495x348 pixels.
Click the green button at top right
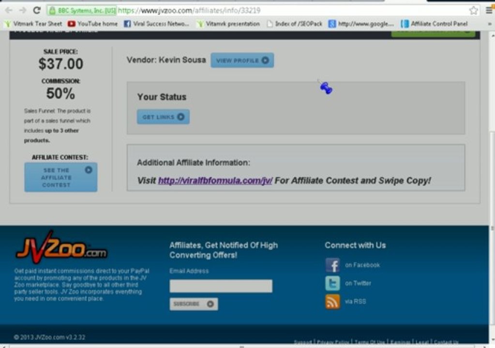(x=433, y=34)
